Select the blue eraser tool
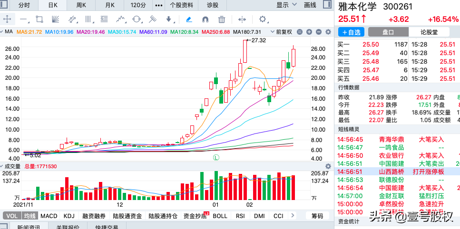The image size is (460, 229). pos(189,19)
